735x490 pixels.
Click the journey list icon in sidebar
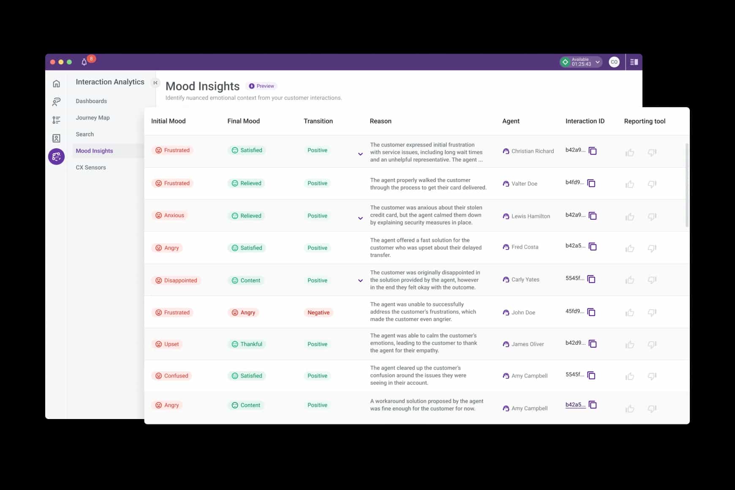56,120
